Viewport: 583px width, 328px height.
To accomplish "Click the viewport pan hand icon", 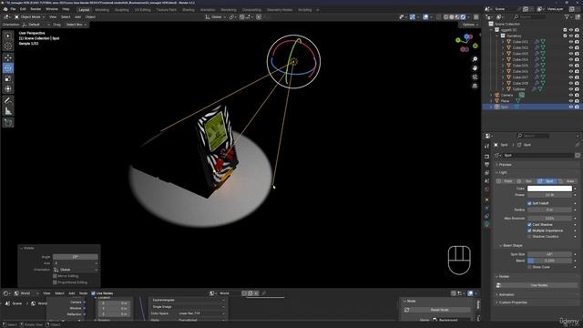I will 475,68.
